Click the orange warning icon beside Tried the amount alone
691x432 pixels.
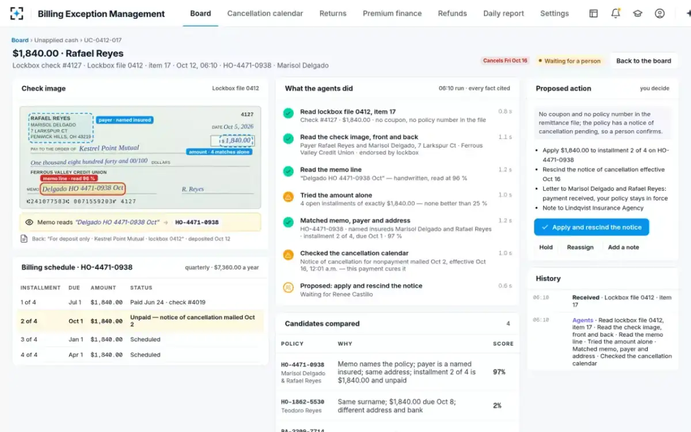click(288, 197)
